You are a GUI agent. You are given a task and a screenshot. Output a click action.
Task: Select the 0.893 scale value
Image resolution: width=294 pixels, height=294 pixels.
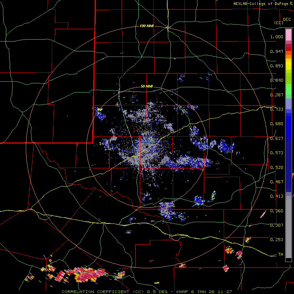click(277, 66)
